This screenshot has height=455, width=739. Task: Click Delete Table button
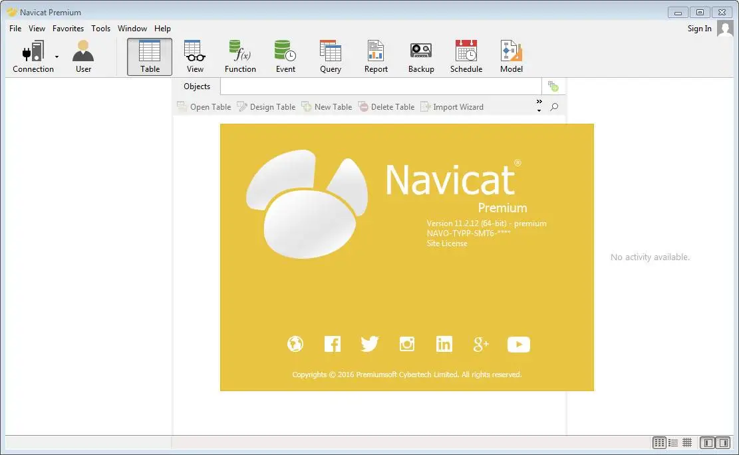coord(386,107)
